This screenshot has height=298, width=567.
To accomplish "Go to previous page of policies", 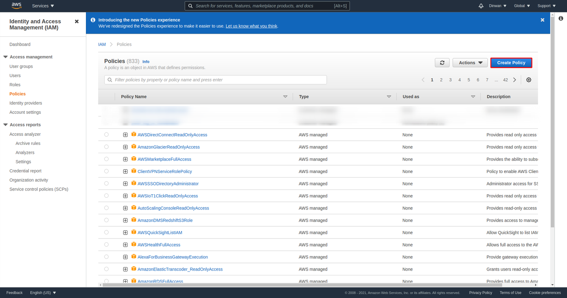I will (x=423, y=80).
